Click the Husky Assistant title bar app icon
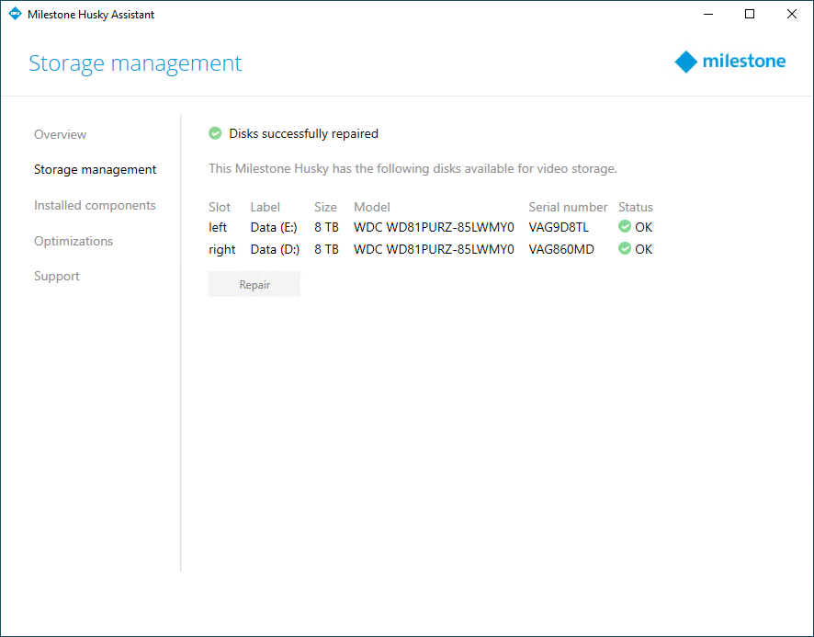The width and height of the screenshot is (814, 637). point(15,15)
